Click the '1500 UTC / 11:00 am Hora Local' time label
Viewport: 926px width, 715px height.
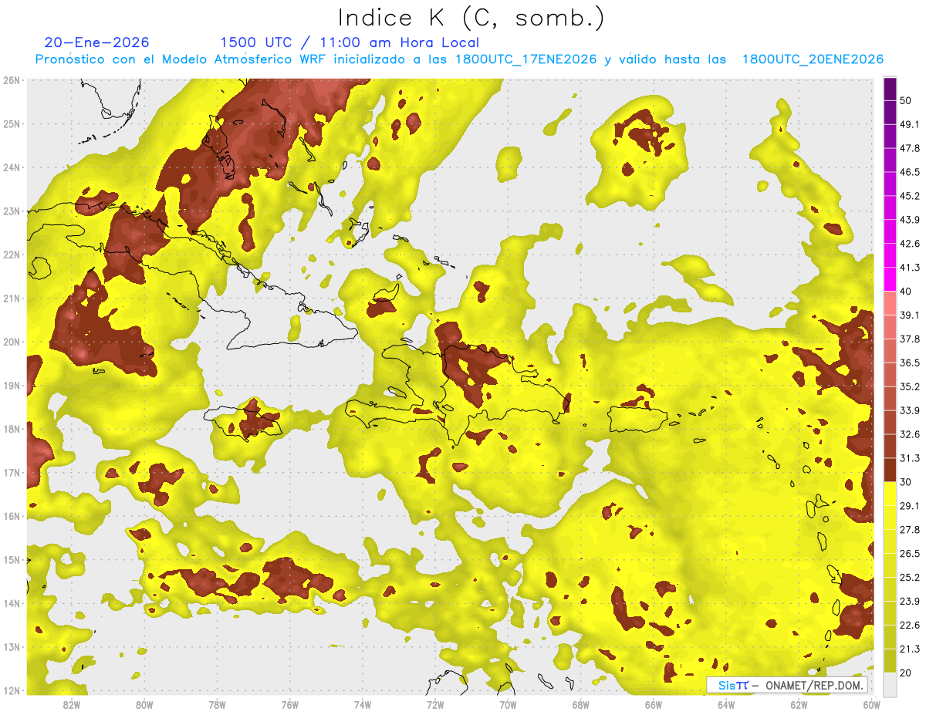(350, 42)
